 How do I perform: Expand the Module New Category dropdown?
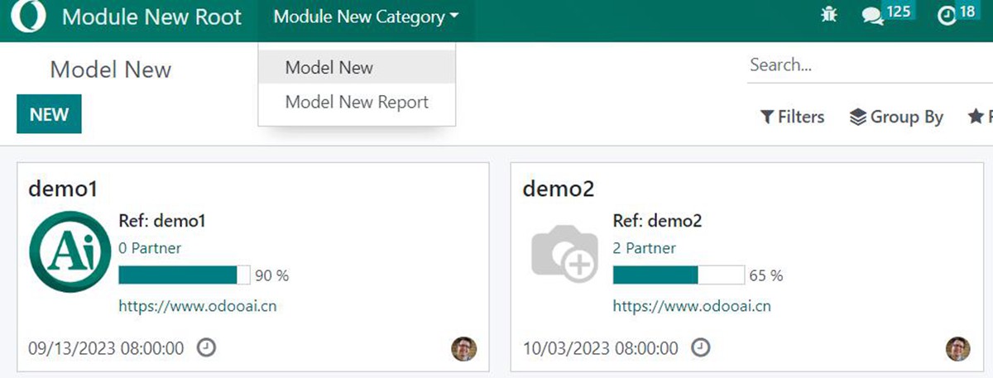coord(366,17)
